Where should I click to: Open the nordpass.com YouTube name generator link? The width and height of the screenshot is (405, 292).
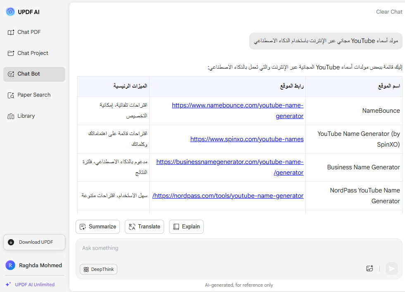[x=228, y=196]
